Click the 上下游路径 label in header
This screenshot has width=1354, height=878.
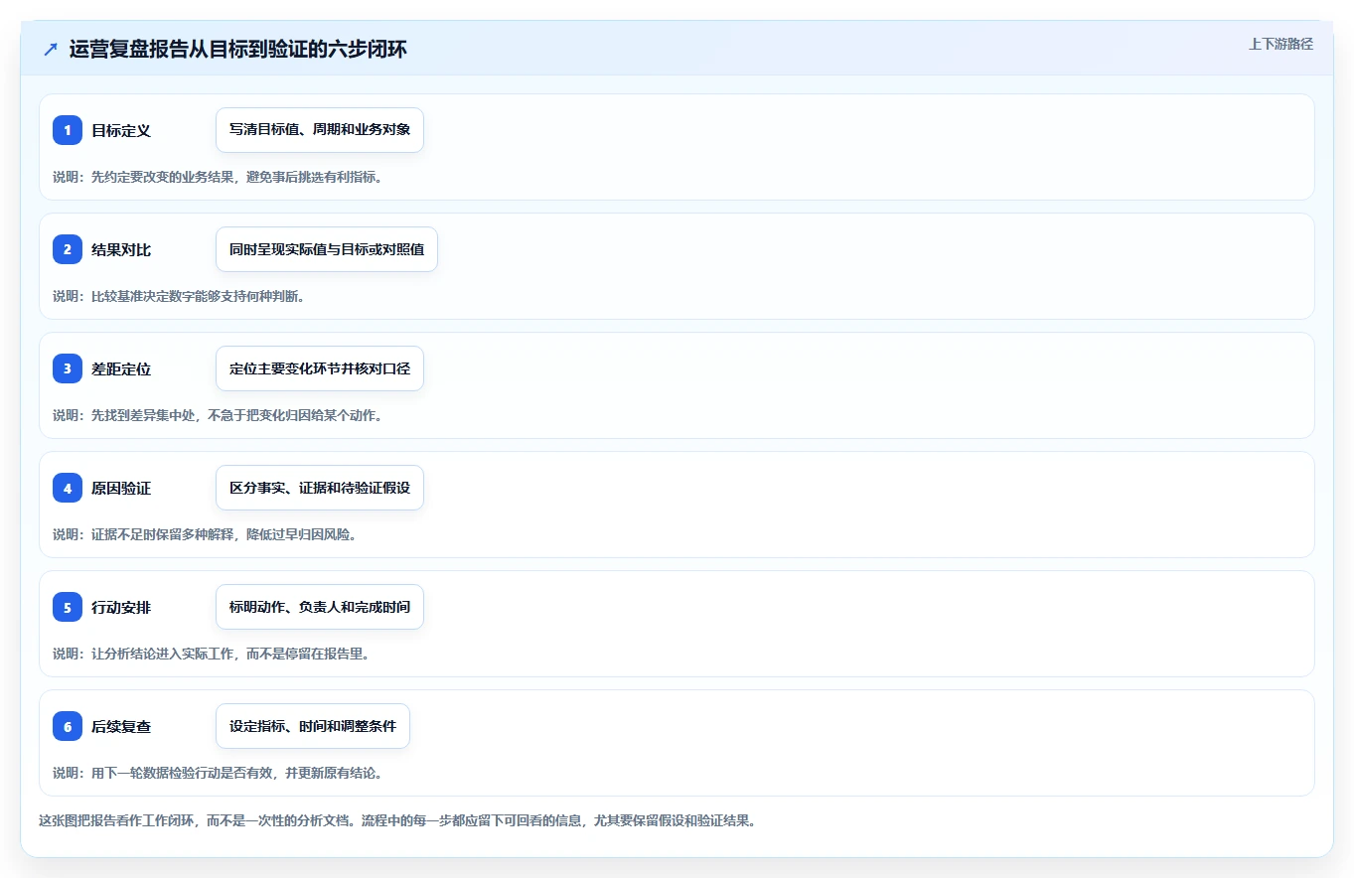(1280, 44)
